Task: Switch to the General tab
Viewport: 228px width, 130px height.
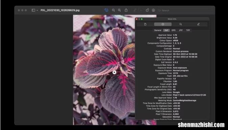Action: 158,30
